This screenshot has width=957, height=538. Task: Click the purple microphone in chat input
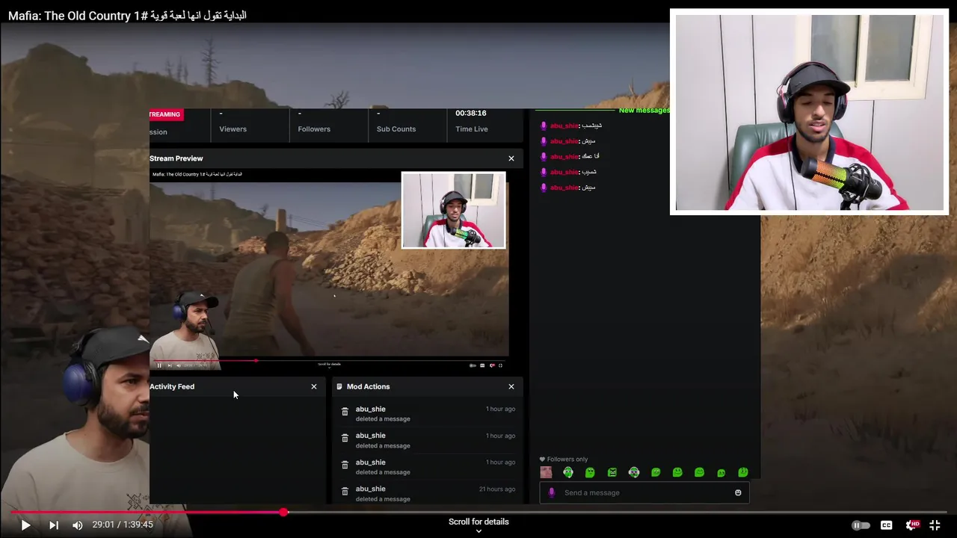552,492
